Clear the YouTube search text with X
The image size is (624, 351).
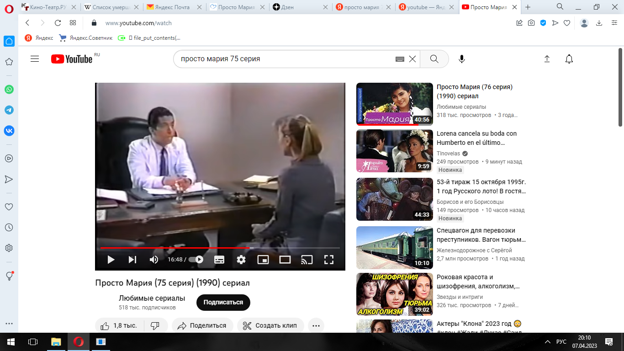(412, 59)
